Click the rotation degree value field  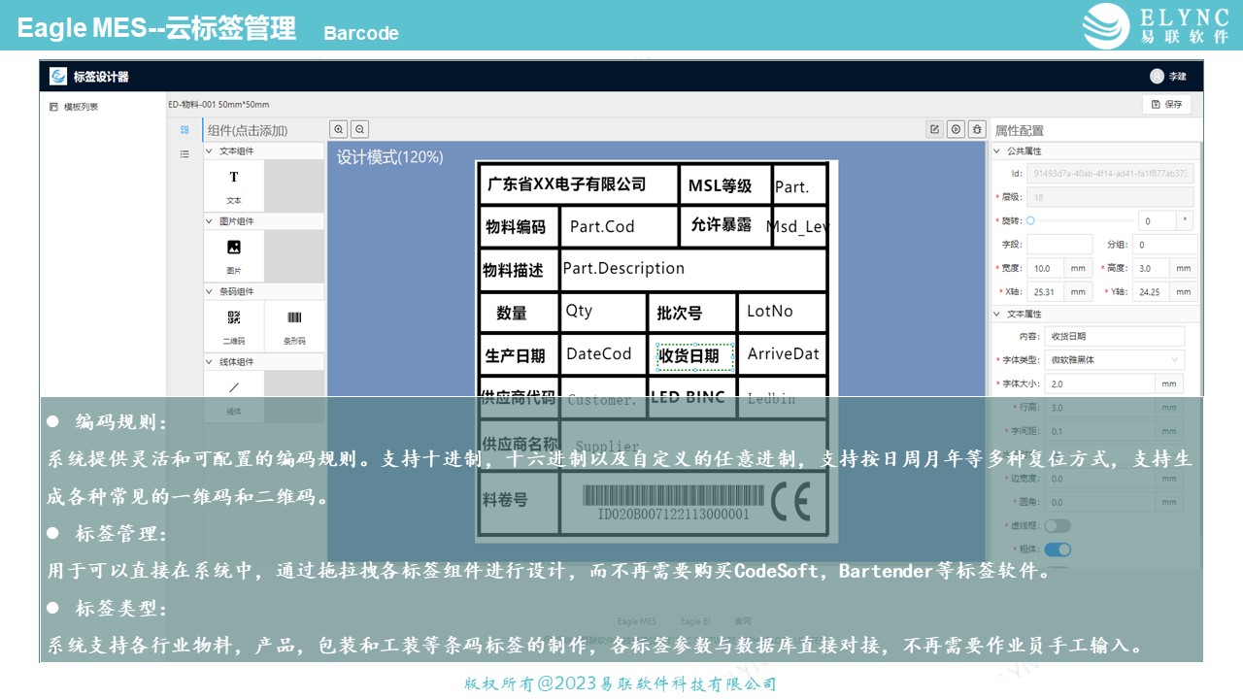[x=1158, y=221]
